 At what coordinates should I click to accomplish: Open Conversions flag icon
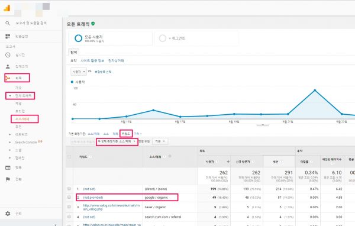coord(8,179)
